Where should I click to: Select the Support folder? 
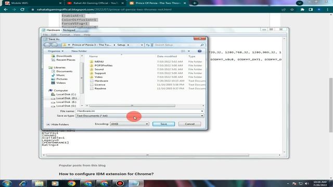point(100,73)
